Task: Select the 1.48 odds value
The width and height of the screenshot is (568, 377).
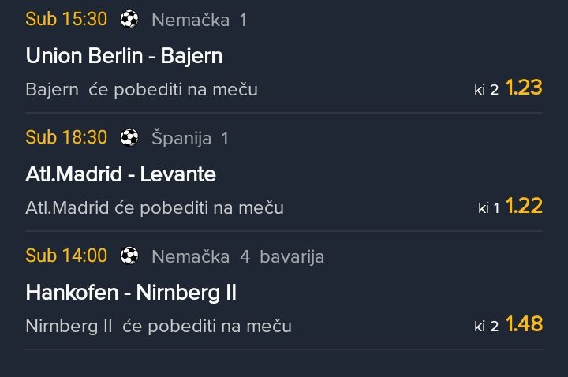Action: [x=524, y=324]
